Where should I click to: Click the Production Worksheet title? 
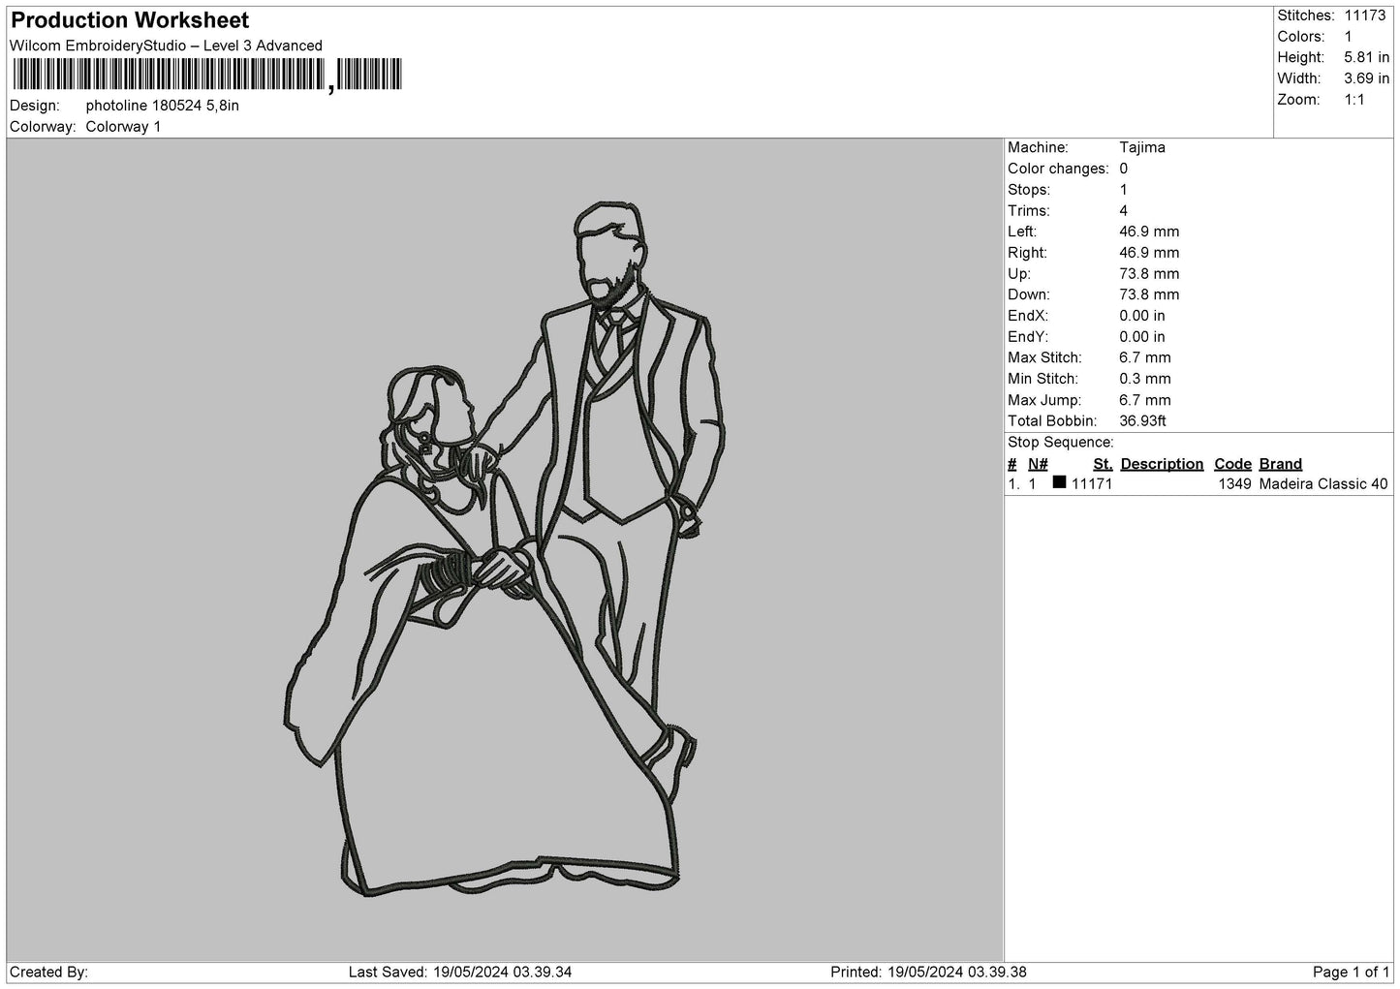coord(130,20)
